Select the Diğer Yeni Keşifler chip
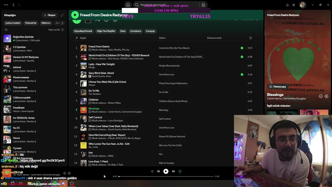332x187 pixels. click(x=106, y=31)
